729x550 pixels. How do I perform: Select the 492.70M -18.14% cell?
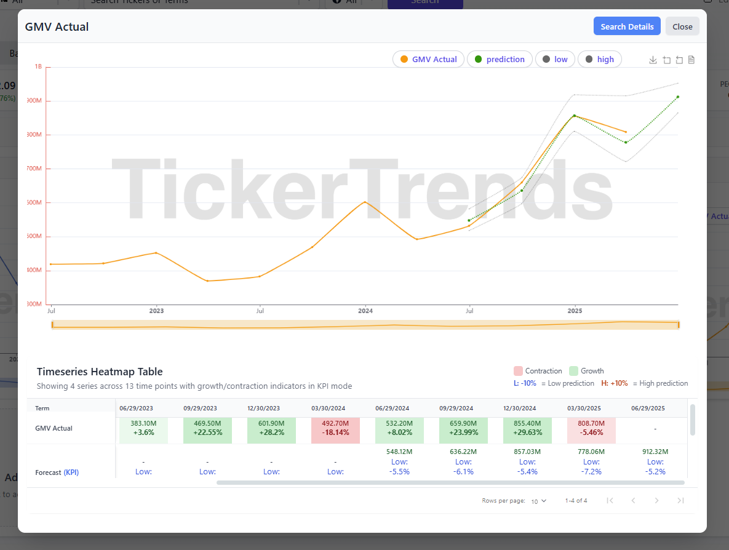coord(335,430)
